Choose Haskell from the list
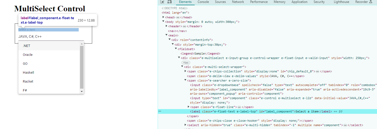 [28, 73]
